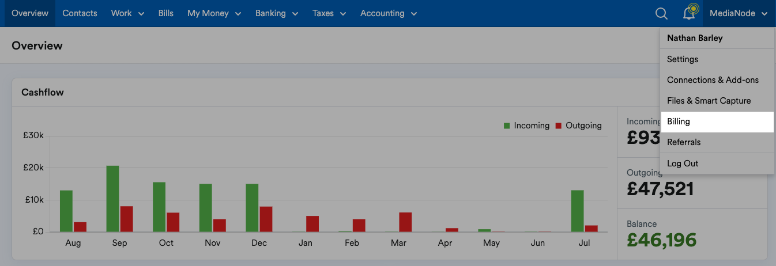
Task: Expand the Work dropdown menu
Action: 127,13
